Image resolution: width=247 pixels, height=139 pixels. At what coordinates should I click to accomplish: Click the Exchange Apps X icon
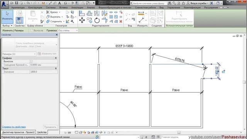pyautogui.click(x=211, y=3)
